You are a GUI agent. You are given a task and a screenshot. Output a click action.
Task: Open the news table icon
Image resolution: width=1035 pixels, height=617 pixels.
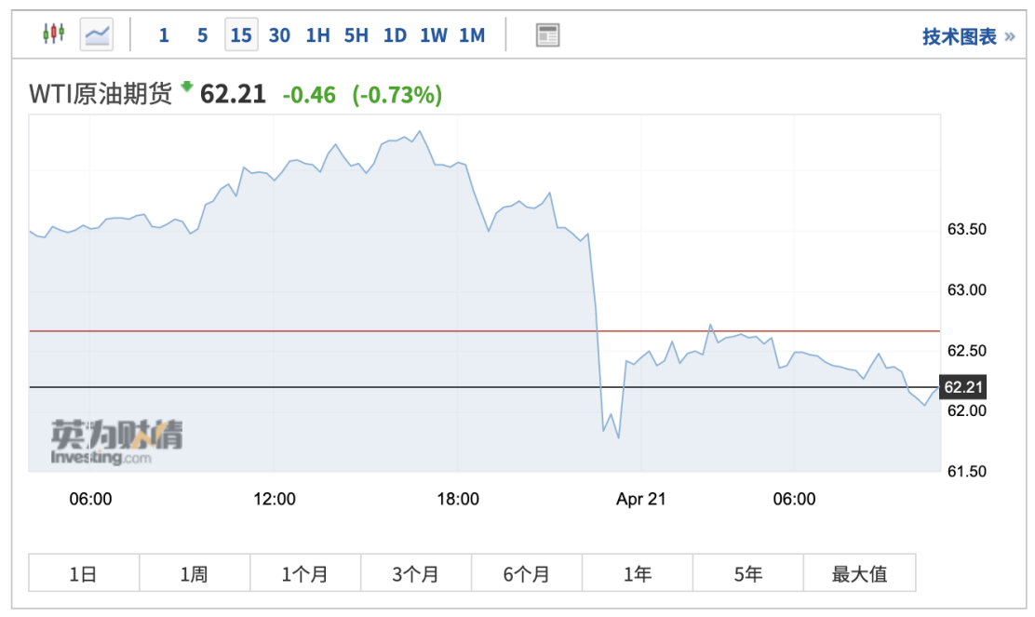548,35
